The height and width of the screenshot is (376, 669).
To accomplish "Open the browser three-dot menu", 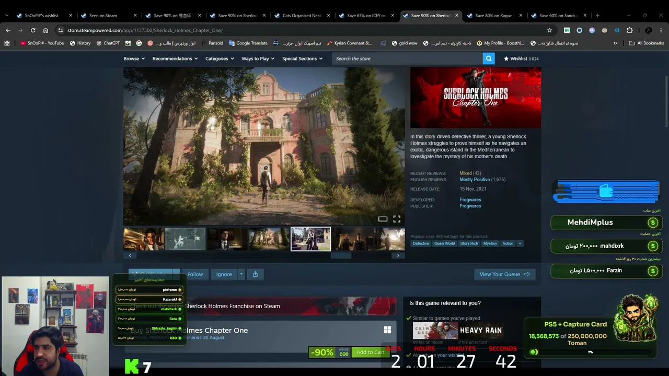I will 661,30.
